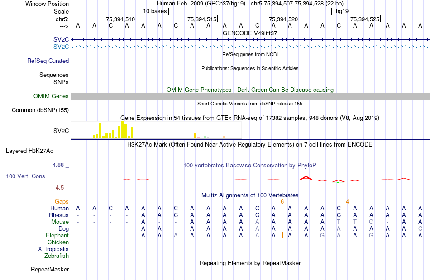Click the RefSeq genes from NCBI title

pos(250,54)
